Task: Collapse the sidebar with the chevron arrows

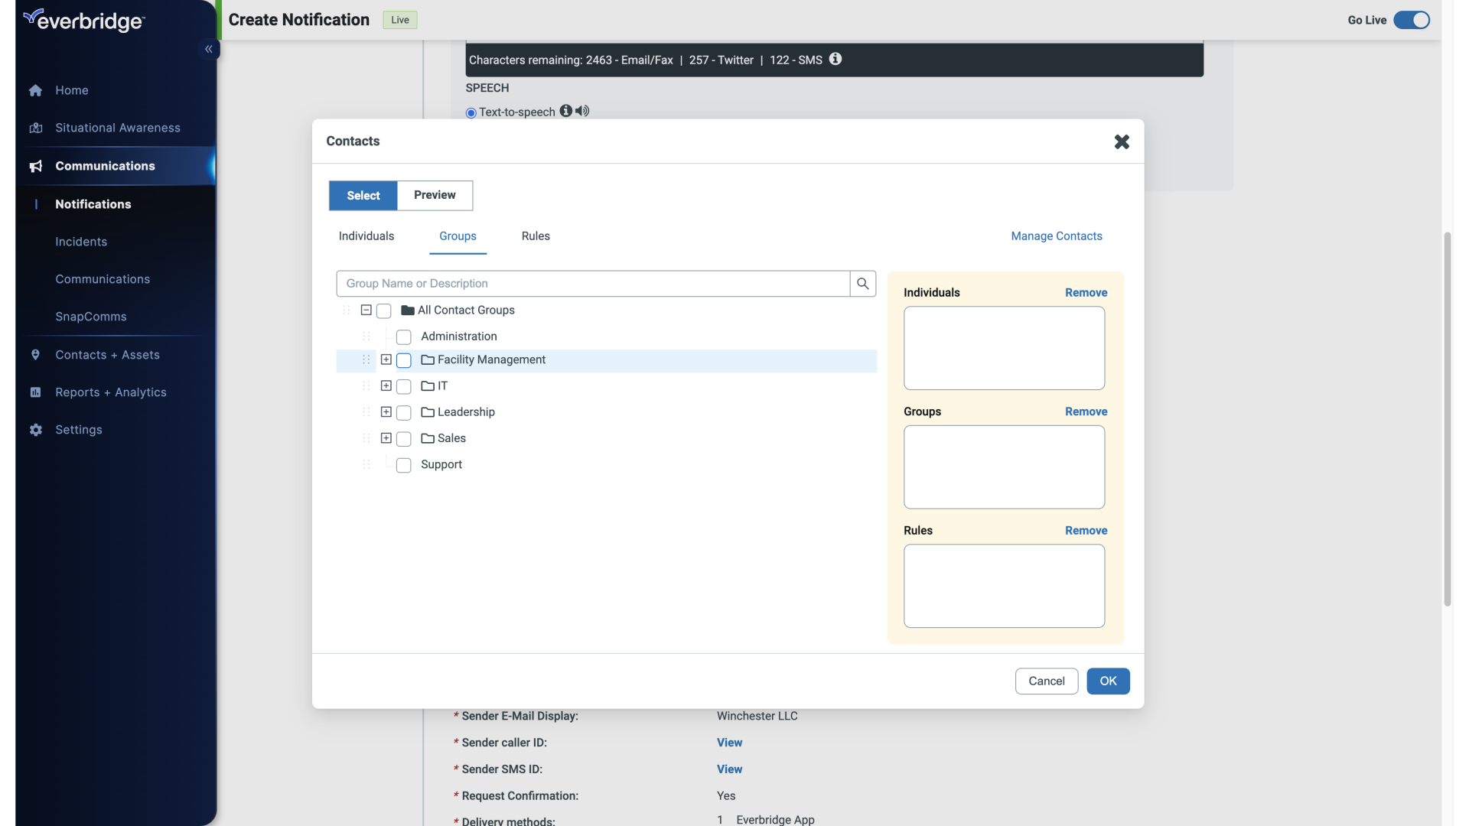Action: click(208, 48)
